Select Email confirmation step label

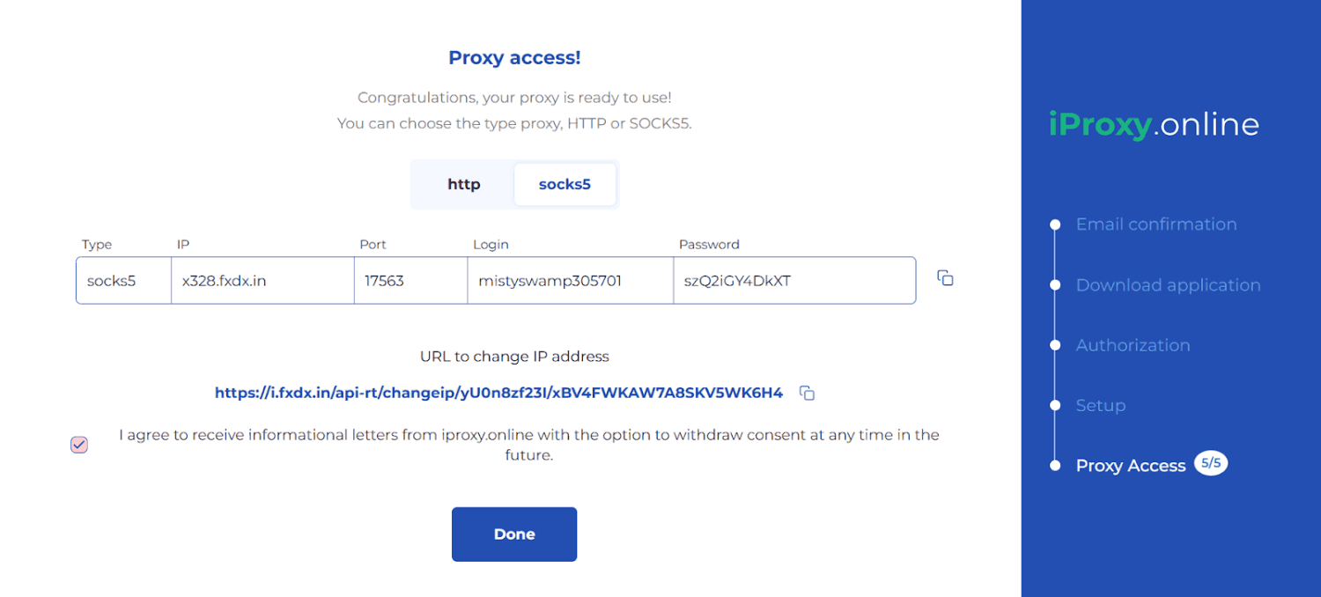1155,225
